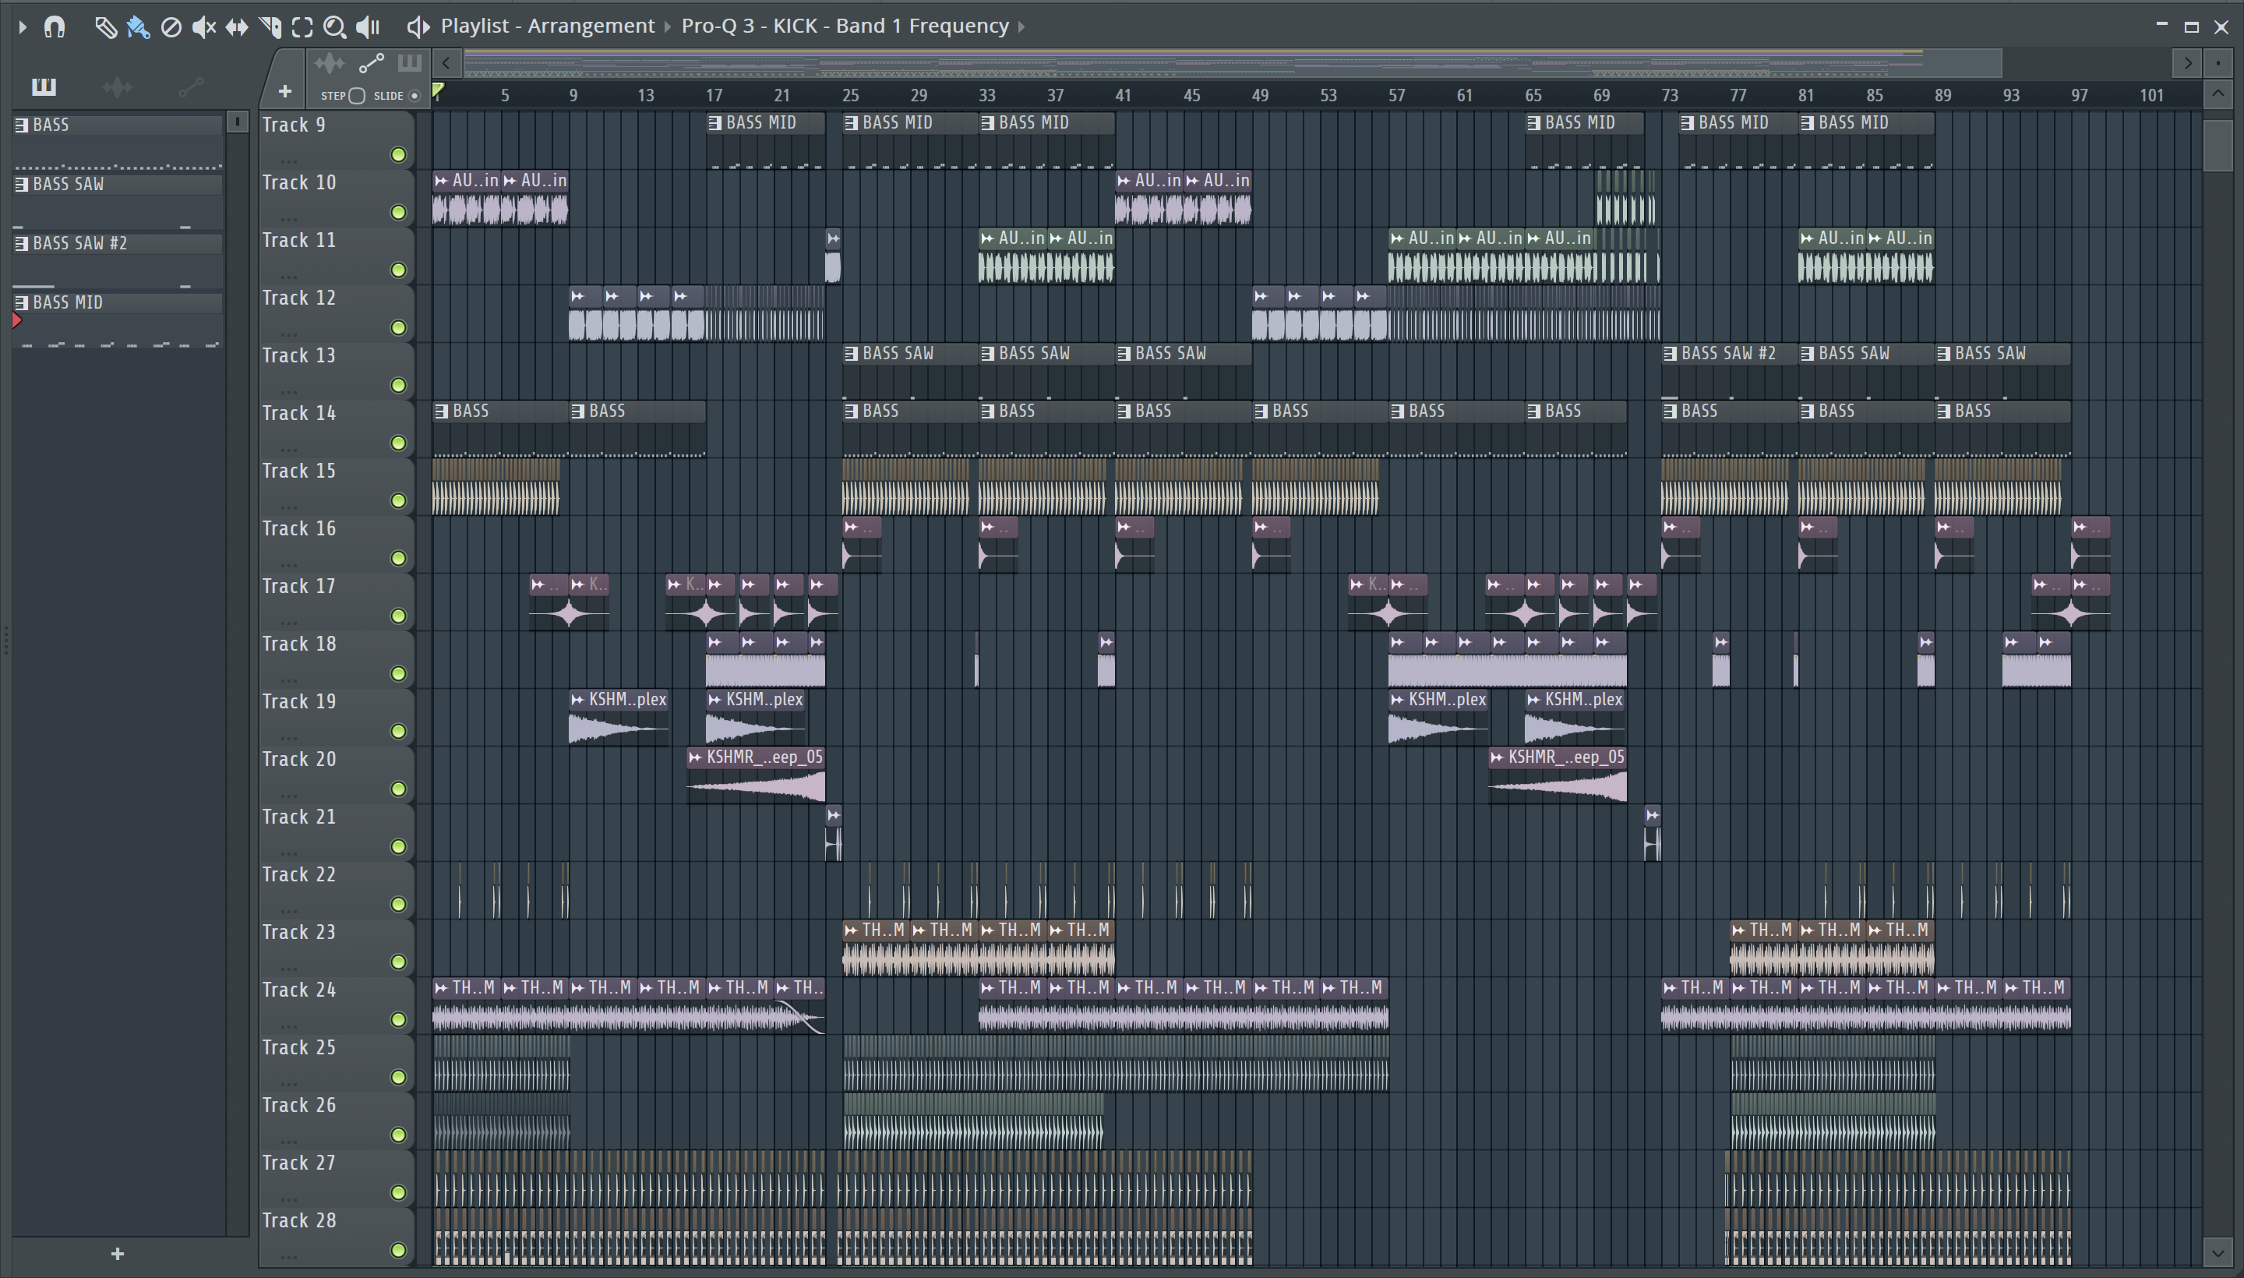
Task: Toggle SLIDE mode radio button
Action: click(x=415, y=96)
